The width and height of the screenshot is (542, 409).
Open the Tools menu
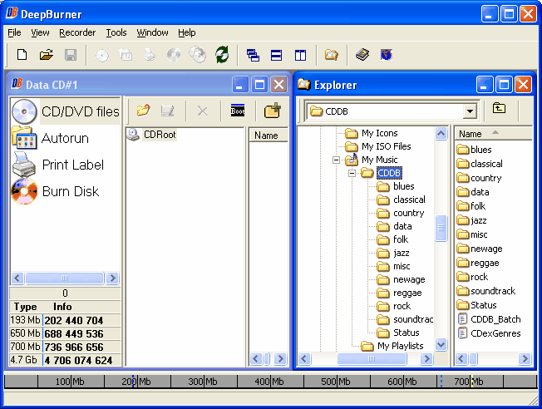[x=116, y=32]
